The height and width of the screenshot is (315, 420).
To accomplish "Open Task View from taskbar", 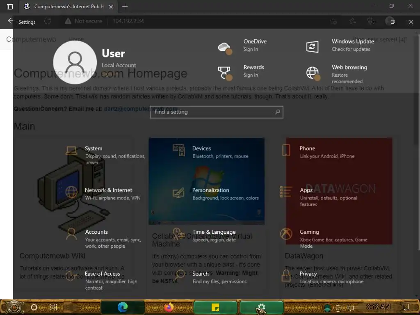I will [x=54, y=307].
